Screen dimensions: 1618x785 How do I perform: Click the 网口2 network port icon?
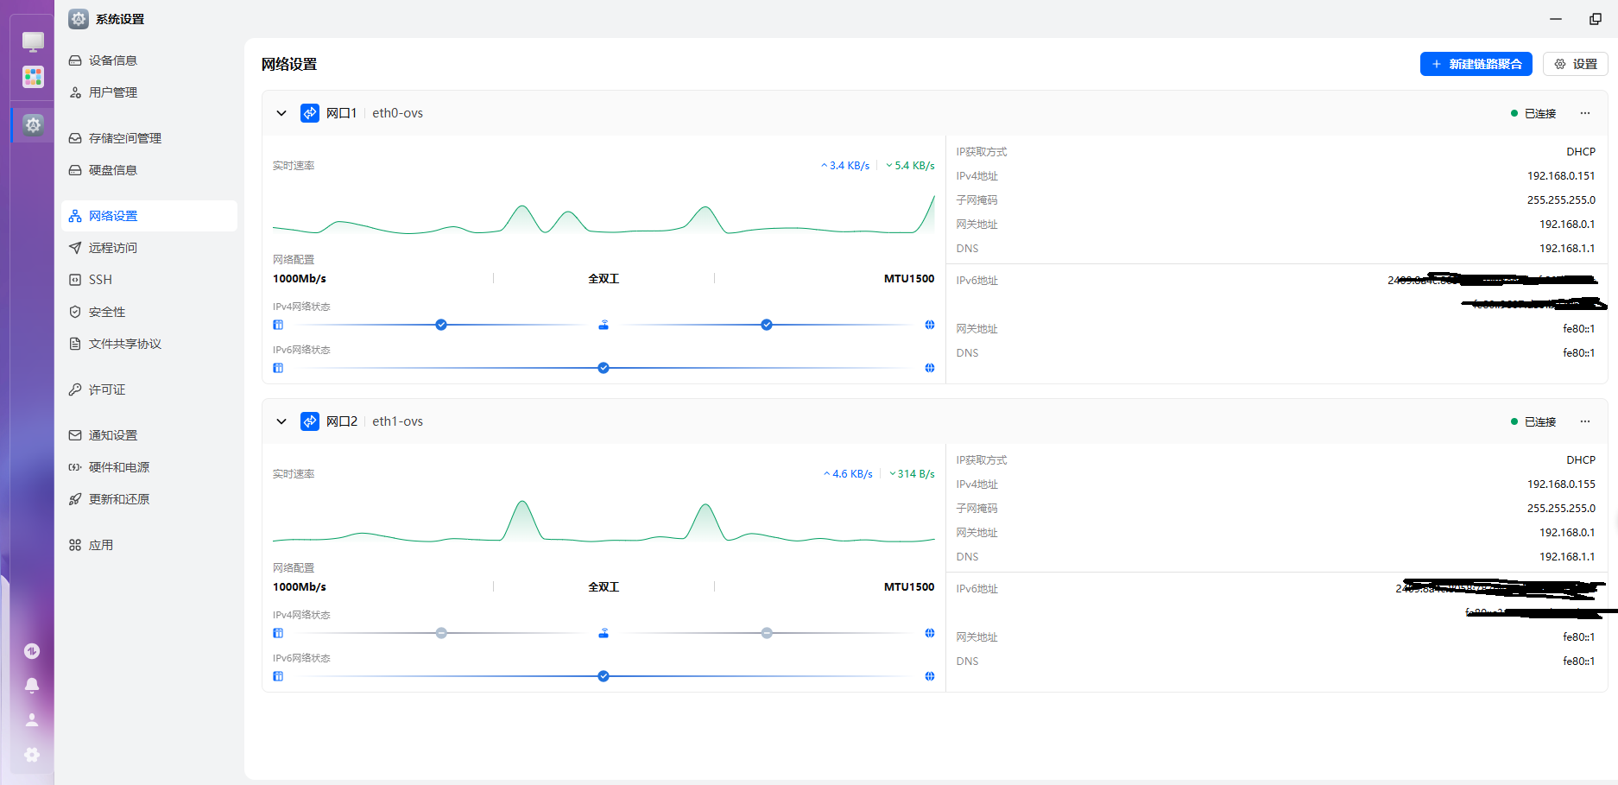pyautogui.click(x=310, y=421)
